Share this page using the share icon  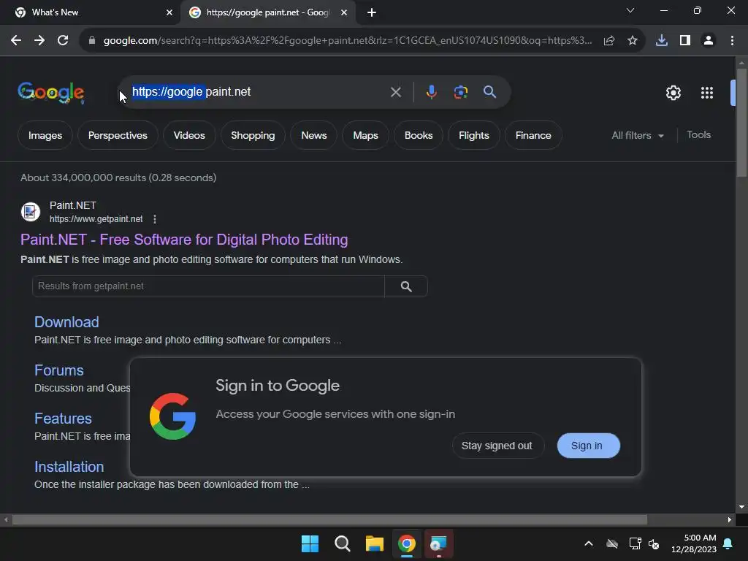pyautogui.click(x=609, y=41)
